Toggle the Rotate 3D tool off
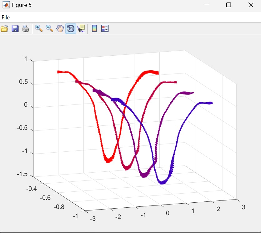The height and width of the screenshot is (233, 261). (71, 29)
